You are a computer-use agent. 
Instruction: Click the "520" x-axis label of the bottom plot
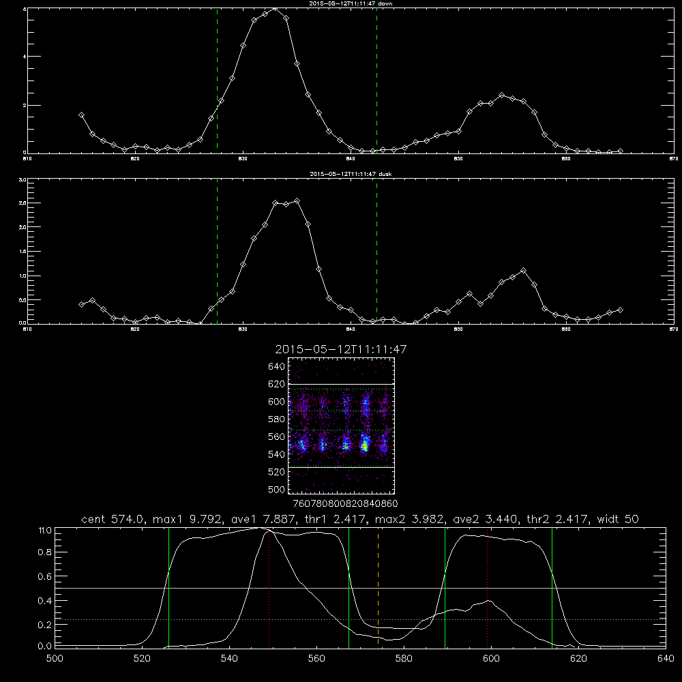[142, 659]
